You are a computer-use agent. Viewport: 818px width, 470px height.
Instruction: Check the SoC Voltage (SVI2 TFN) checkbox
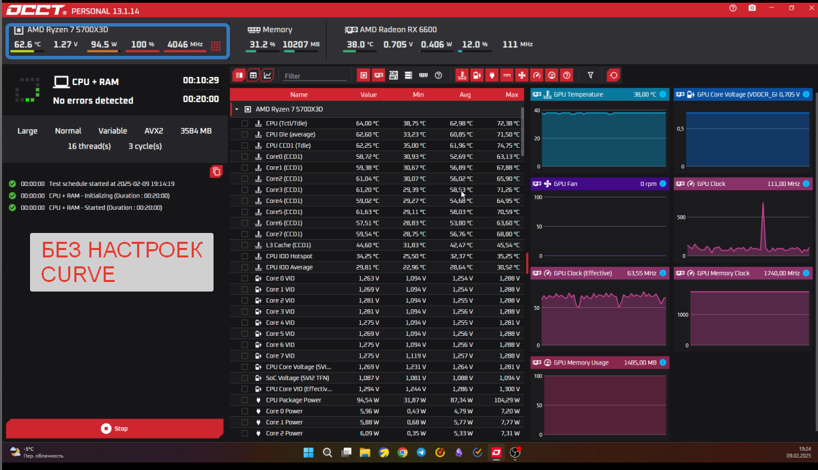244,378
